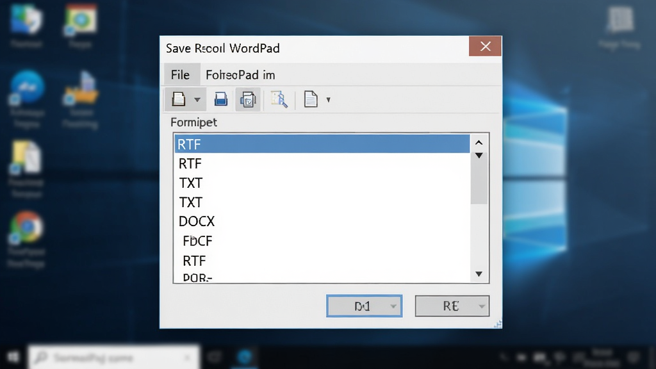This screenshot has height=369, width=656.
Task: Close the Save WordPad dialog
Action: tap(485, 46)
